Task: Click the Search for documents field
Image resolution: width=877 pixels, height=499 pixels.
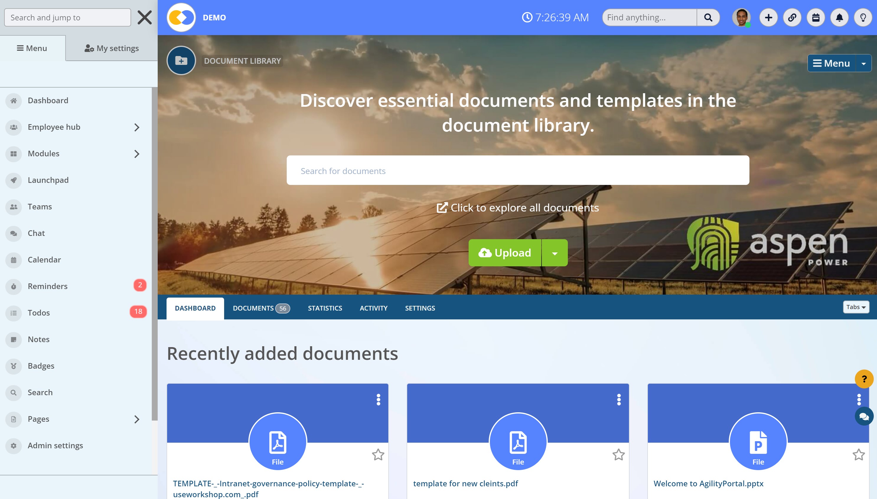Action: [517, 171]
